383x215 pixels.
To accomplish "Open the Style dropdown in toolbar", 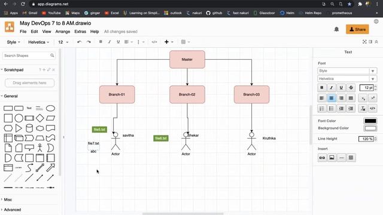I will click(x=13, y=42).
